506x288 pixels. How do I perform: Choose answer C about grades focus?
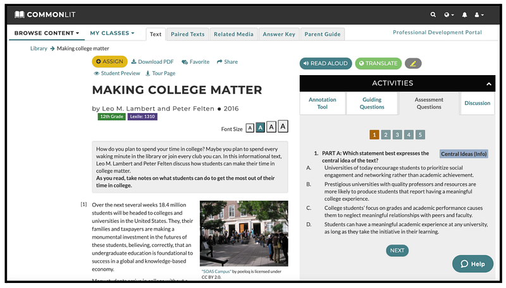point(404,212)
